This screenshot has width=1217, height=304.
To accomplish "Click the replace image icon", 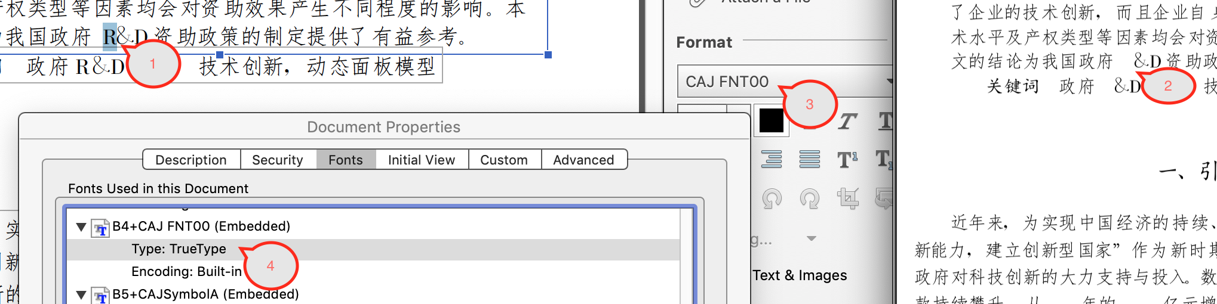I will pyautogui.click(x=884, y=198).
